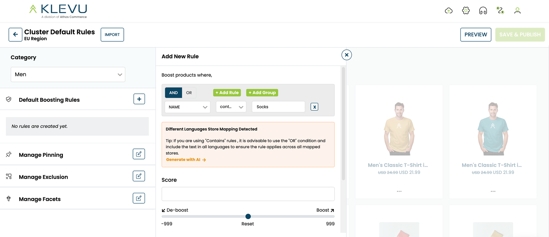Go back using the arrow button
The width and height of the screenshot is (549, 237).
15,35
